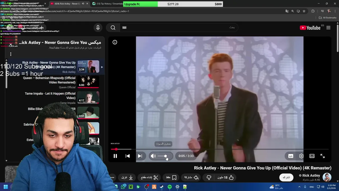Select Never Gonna Give You Up playlist thumbnail
This screenshot has width=339, height=191.
88,67
